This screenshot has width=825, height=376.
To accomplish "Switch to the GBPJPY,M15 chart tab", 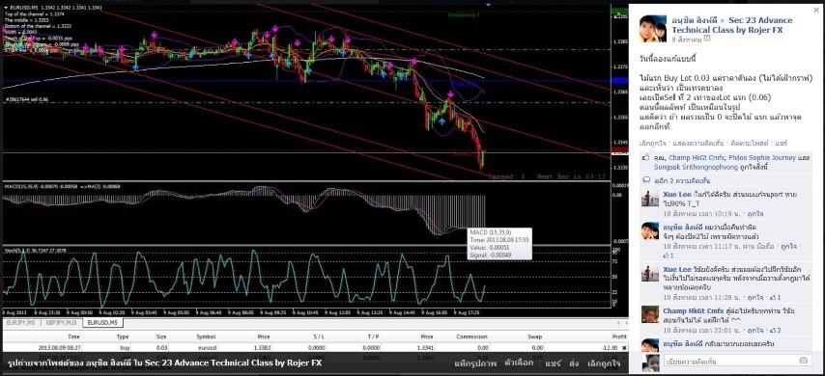I will tap(61, 322).
